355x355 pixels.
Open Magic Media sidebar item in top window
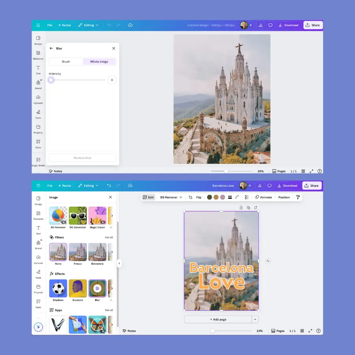(x=38, y=162)
